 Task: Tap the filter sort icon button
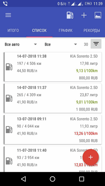point(96,44)
